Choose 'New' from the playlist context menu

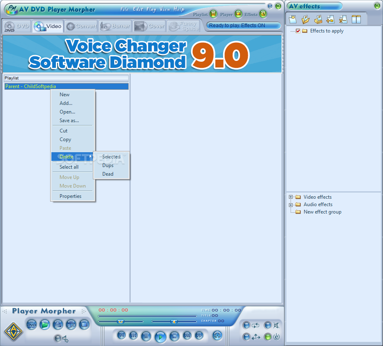pyautogui.click(x=73, y=95)
